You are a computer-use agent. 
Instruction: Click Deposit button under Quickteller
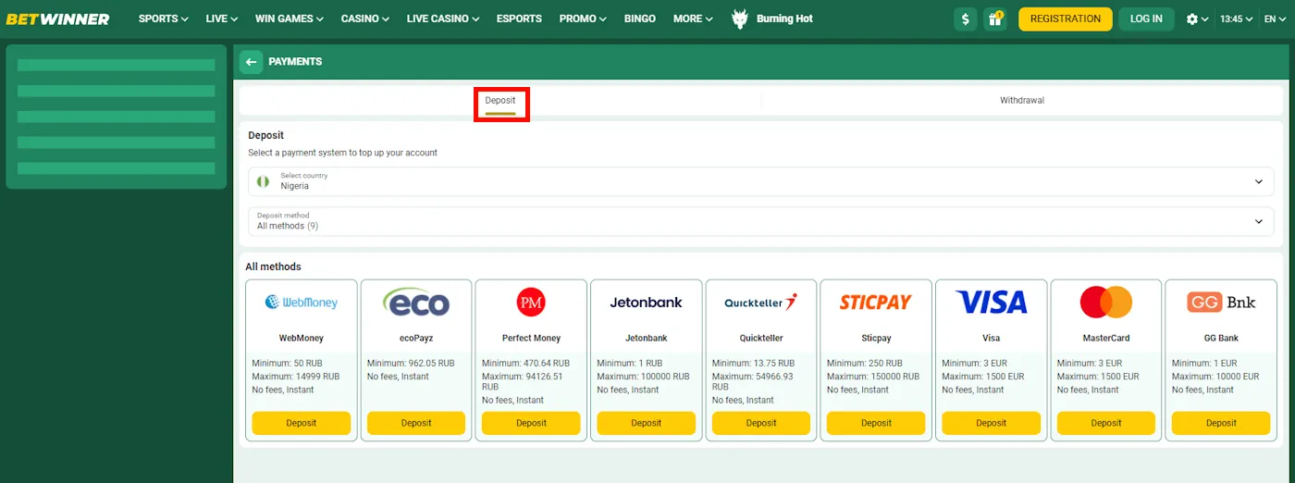[x=761, y=423]
